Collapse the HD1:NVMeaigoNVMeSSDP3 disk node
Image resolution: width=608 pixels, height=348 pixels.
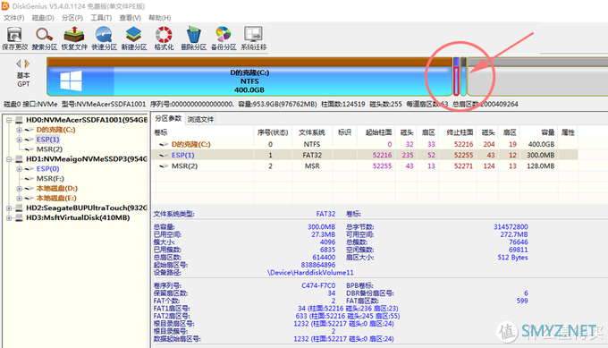tap(9, 159)
